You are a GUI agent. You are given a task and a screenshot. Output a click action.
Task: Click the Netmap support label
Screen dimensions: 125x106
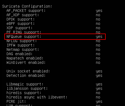[x=23, y=50]
